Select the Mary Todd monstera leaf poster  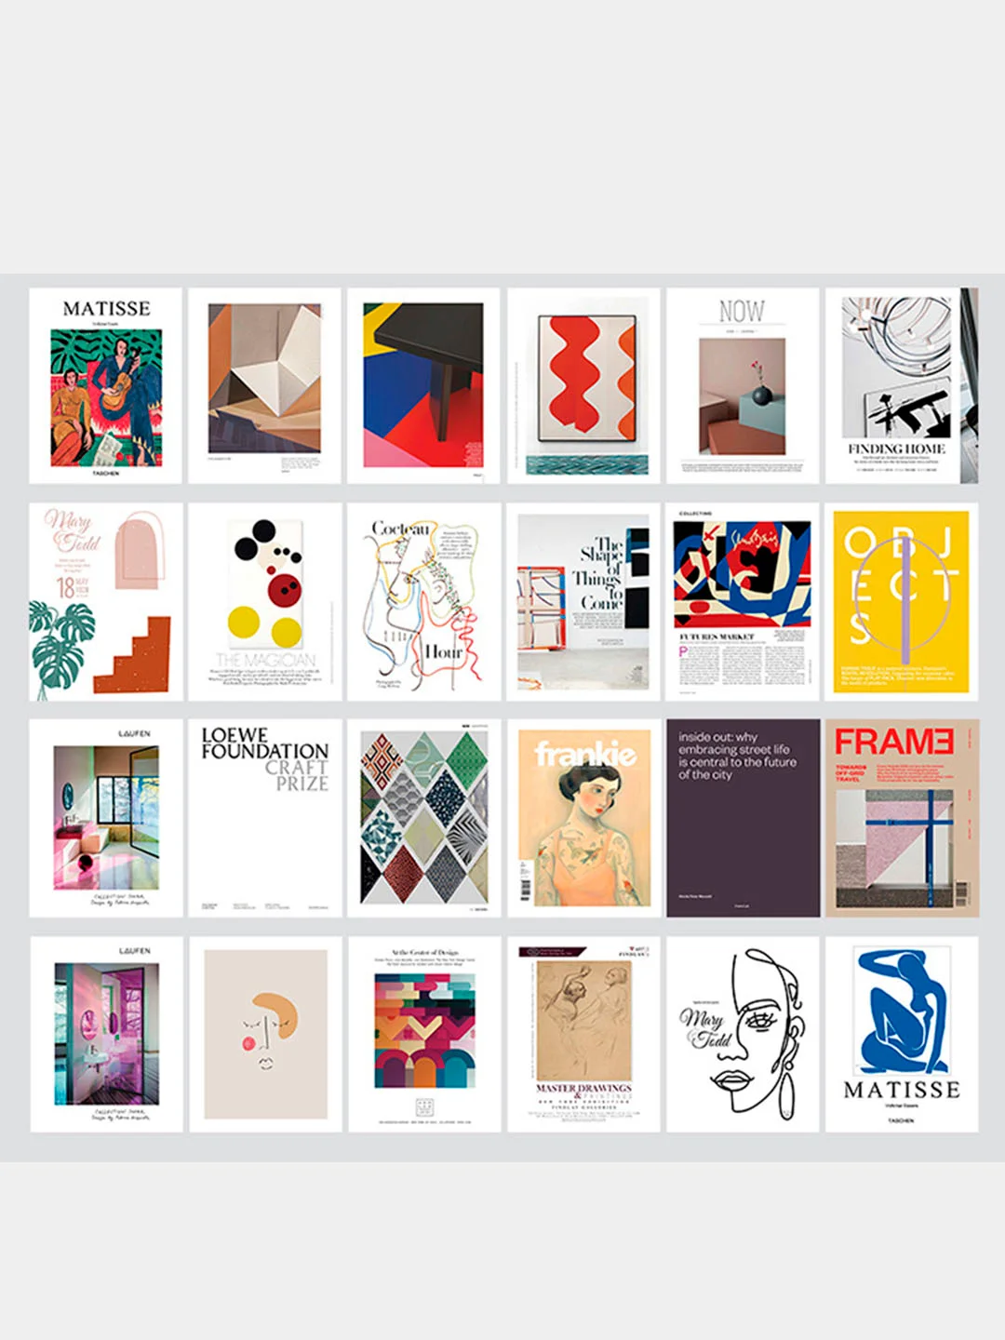(106, 602)
